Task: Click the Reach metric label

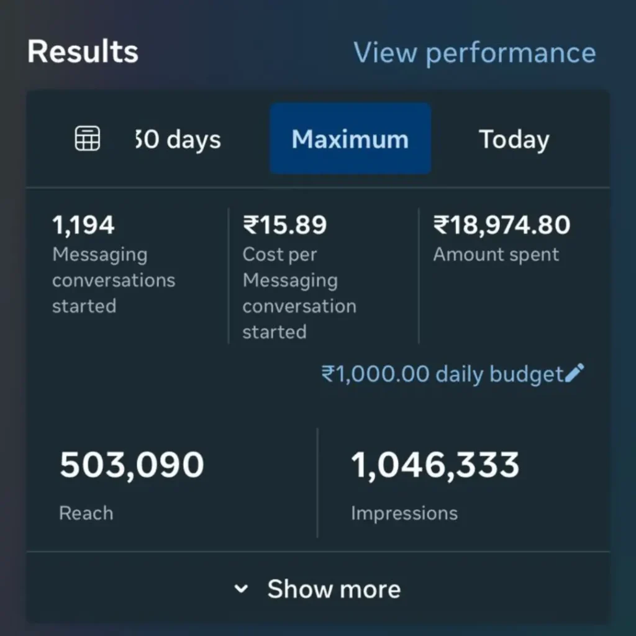Action: 86,513
